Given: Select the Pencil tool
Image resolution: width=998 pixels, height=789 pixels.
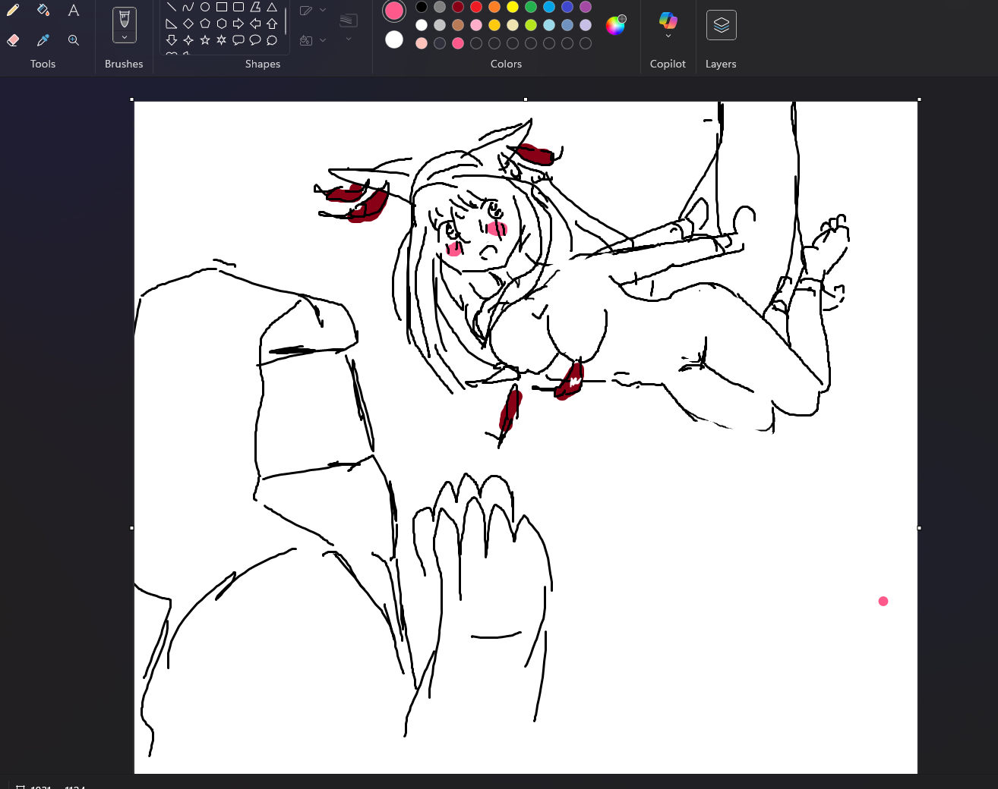Looking at the screenshot, I should [x=13, y=10].
